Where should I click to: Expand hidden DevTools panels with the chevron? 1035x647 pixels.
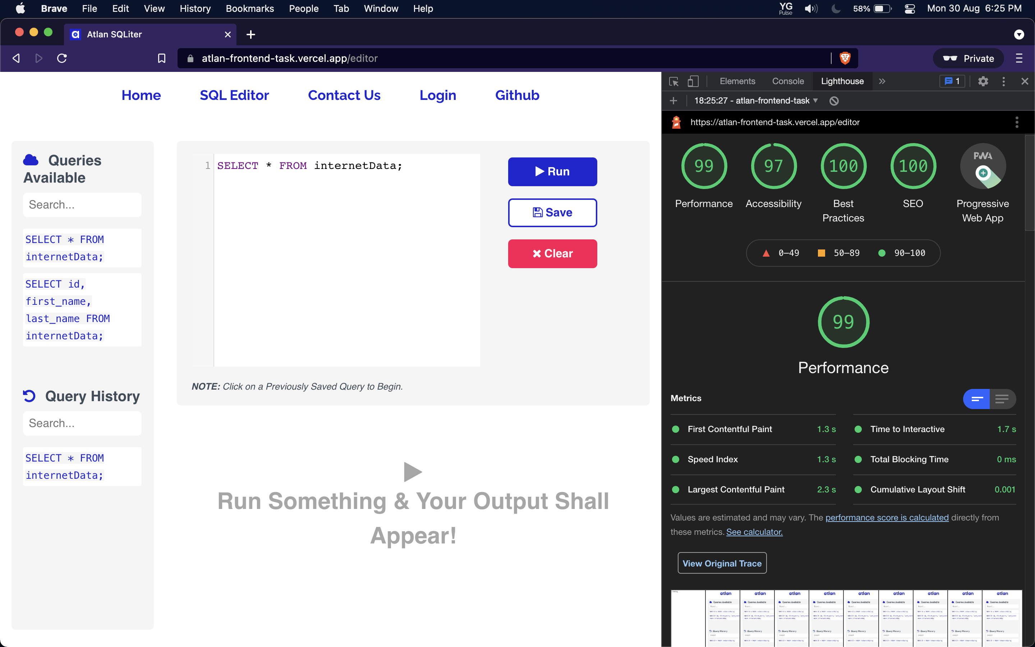[882, 81]
